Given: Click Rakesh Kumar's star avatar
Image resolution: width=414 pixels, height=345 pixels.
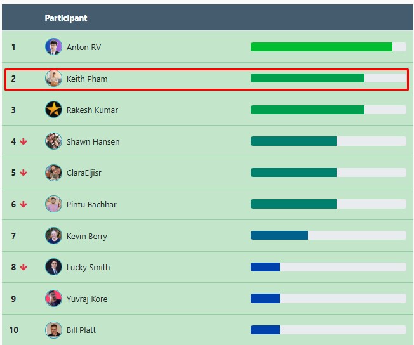Looking at the screenshot, I should pos(53,110).
